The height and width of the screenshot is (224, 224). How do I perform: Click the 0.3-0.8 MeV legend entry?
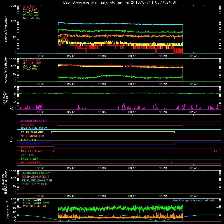pyautogui.click(x=32, y=63)
